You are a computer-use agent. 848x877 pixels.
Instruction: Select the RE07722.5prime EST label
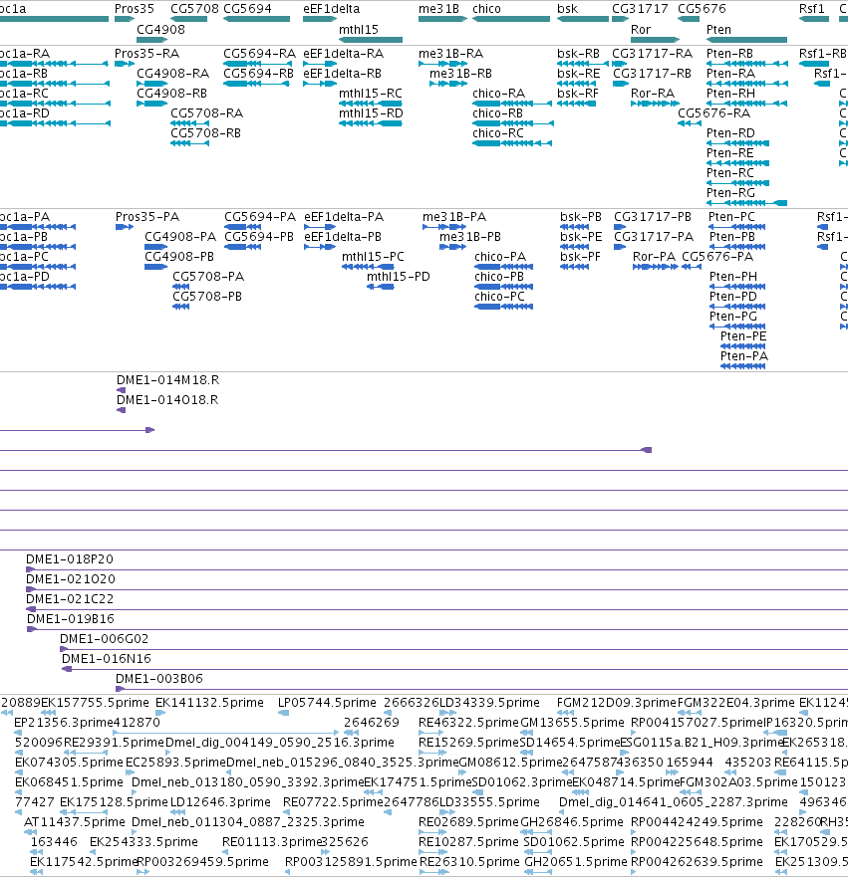click(333, 802)
